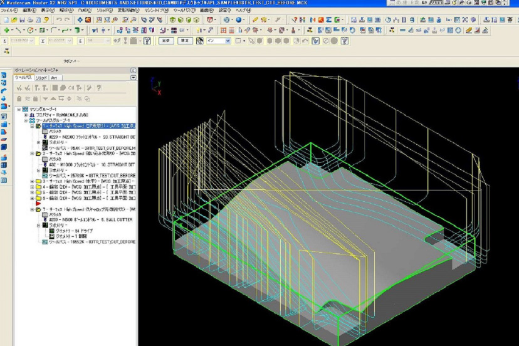
Task: Click the 限定 (Only) selection button
Action: (x=185, y=41)
